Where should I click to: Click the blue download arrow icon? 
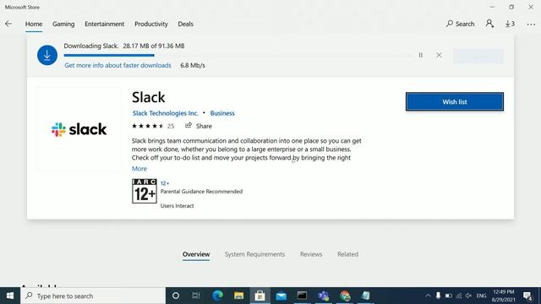[47, 55]
